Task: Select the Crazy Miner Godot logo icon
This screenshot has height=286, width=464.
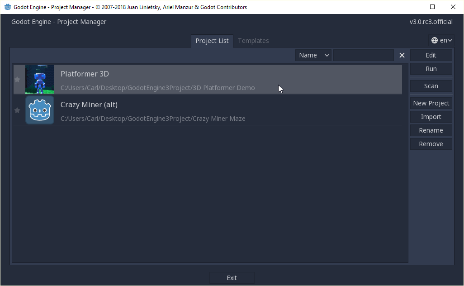Action: (x=40, y=110)
